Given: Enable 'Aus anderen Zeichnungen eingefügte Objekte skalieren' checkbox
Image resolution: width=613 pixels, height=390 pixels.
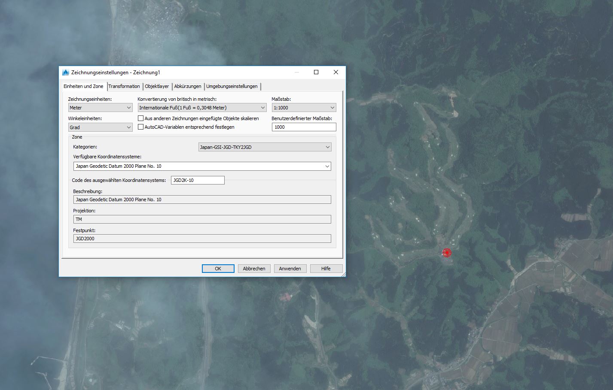Looking at the screenshot, I should (140, 118).
